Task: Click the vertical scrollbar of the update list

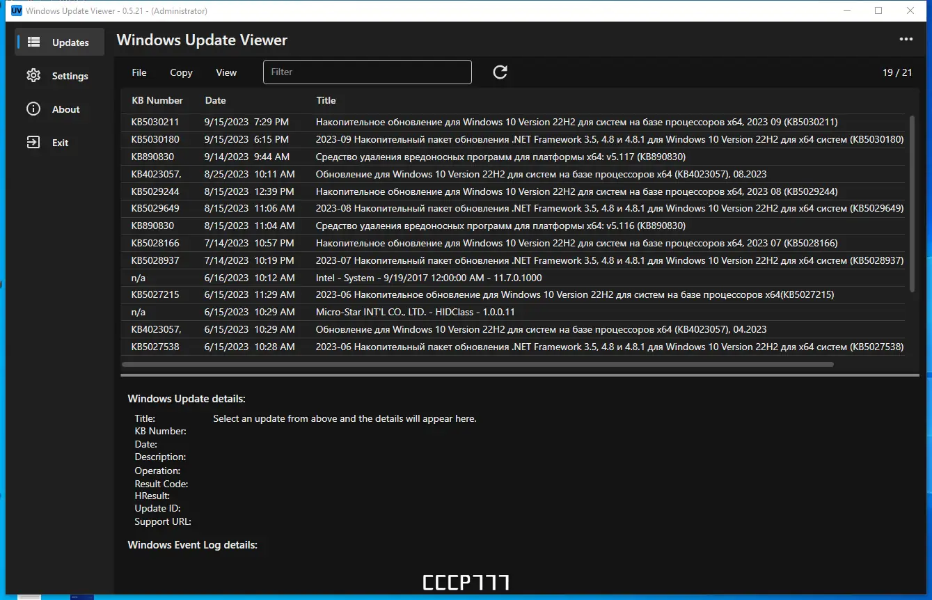Action: coord(913,205)
